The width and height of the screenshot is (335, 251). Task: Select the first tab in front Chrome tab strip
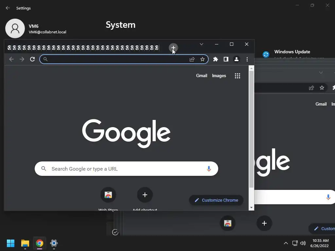(x=9, y=48)
